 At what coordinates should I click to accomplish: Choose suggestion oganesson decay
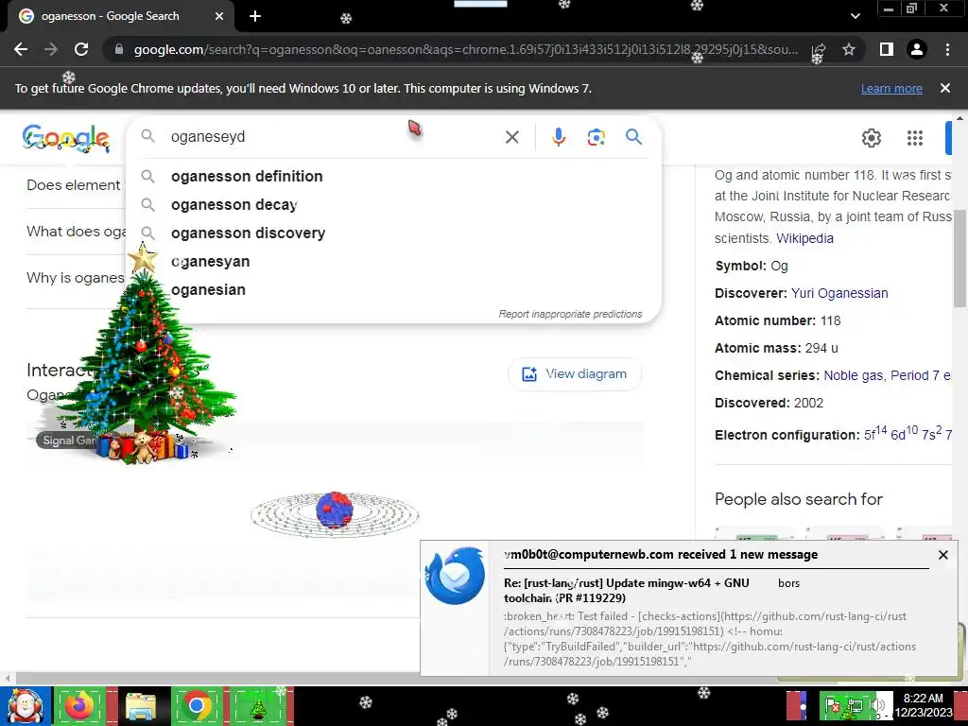click(x=393, y=204)
